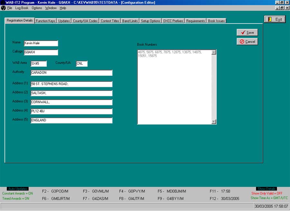Click inside the Callsign field showing G0AKH
Viewport: 290px width, 211px height.
click(x=41, y=52)
